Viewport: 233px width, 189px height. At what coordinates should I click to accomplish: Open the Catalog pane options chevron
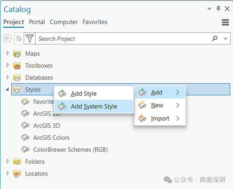tap(209, 9)
